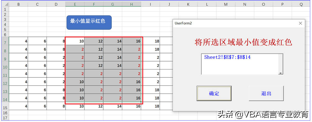
Task: Click the 退出 button in UserForm2
Action: 266,94
